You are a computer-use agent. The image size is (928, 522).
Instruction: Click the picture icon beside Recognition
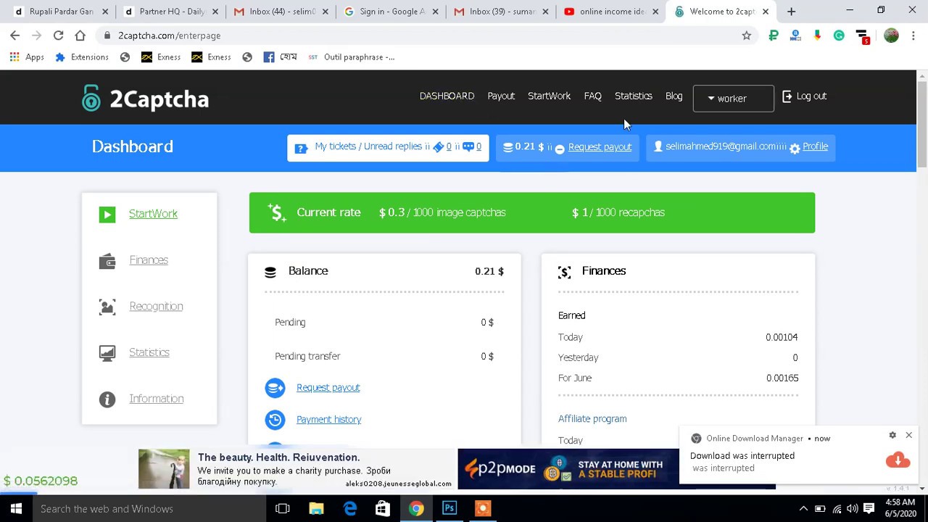(107, 307)
